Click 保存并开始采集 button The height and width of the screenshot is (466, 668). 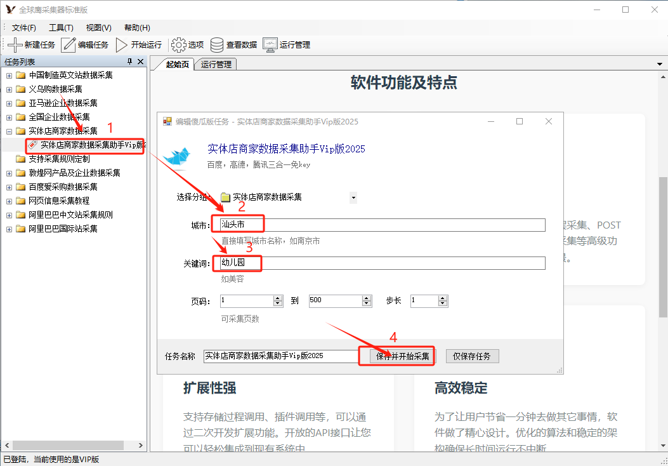click(x=402, y=356)
